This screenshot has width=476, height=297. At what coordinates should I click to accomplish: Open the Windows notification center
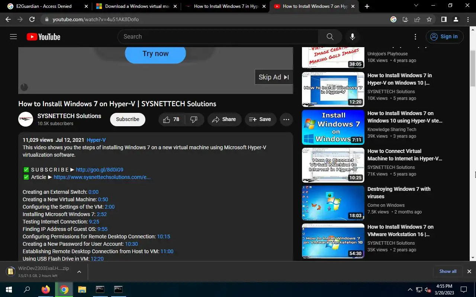pyautogui.click(x=464, y=290)
